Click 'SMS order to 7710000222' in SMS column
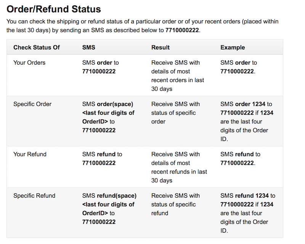The width and height of the screenshot is (305, 244). [100, 67]
